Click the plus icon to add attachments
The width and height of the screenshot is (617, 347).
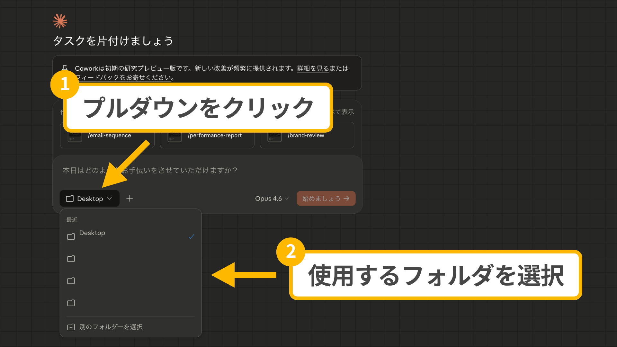pos(130,198)
